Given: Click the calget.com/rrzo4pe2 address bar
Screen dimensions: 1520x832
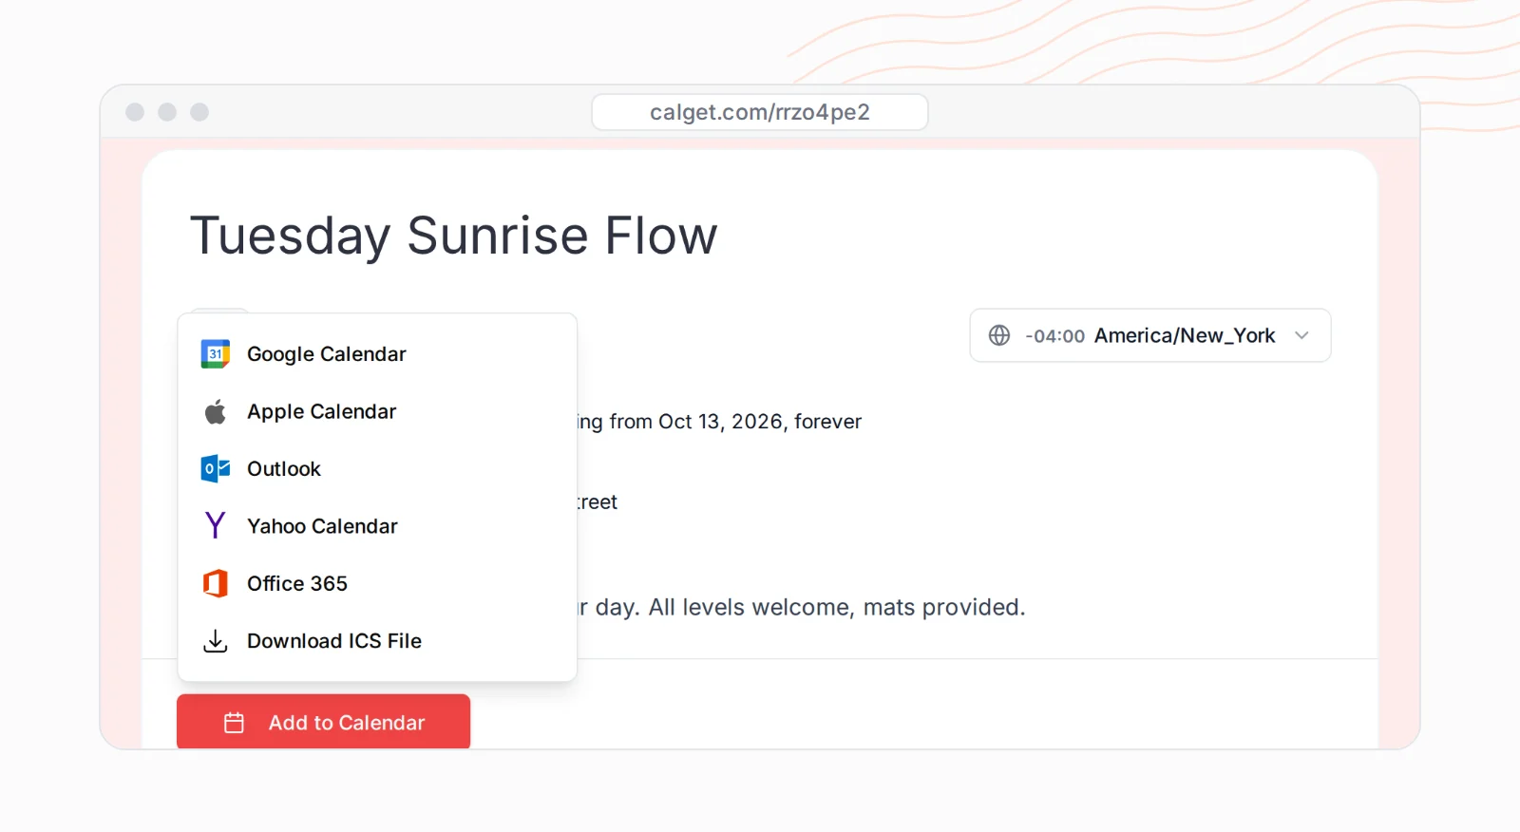Looking at the screenshot, I should (x=760, y=112).
